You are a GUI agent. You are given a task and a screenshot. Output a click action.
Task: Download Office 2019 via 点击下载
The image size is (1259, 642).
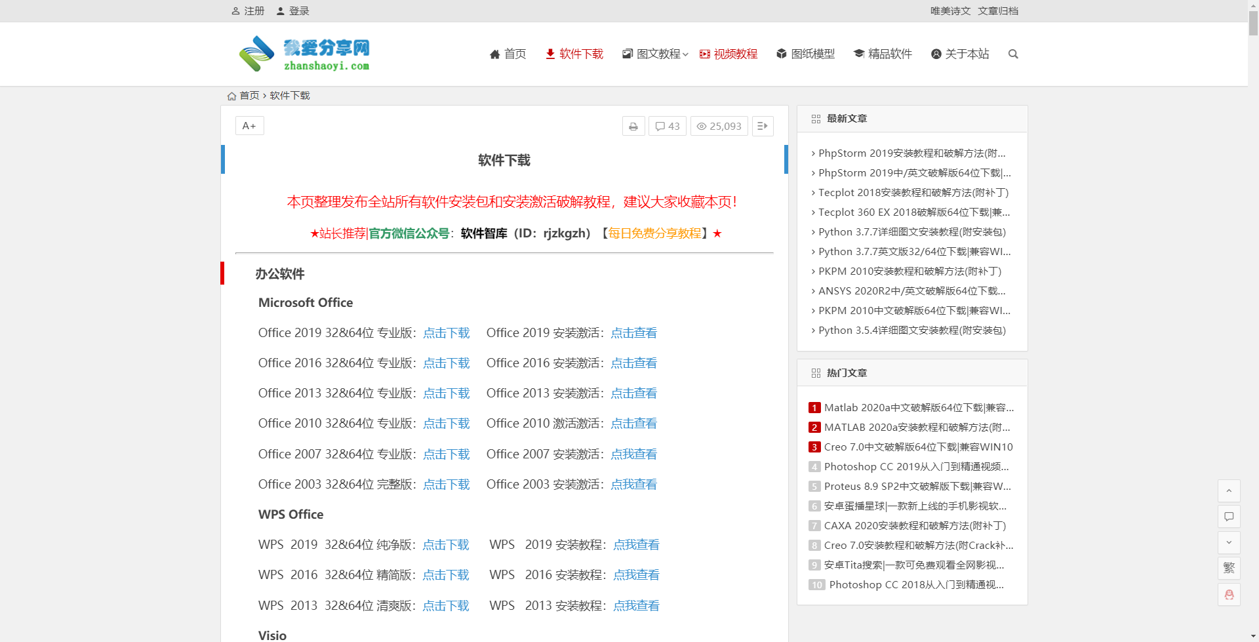tap(447, 333)
